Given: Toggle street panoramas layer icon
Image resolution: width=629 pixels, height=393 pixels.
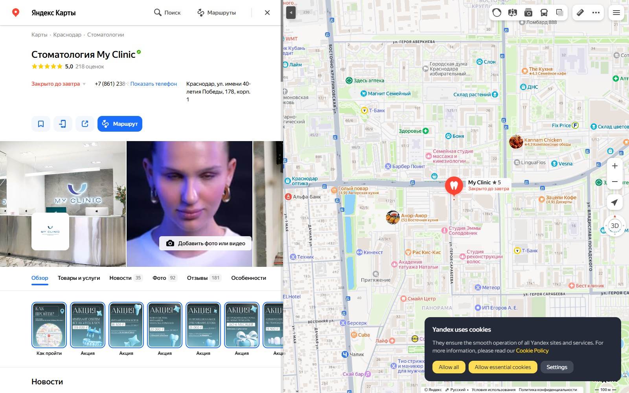Looking at the screenshot, I should 513,13.
